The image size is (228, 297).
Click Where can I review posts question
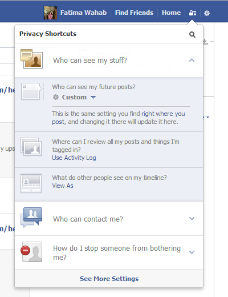(116, 146)
